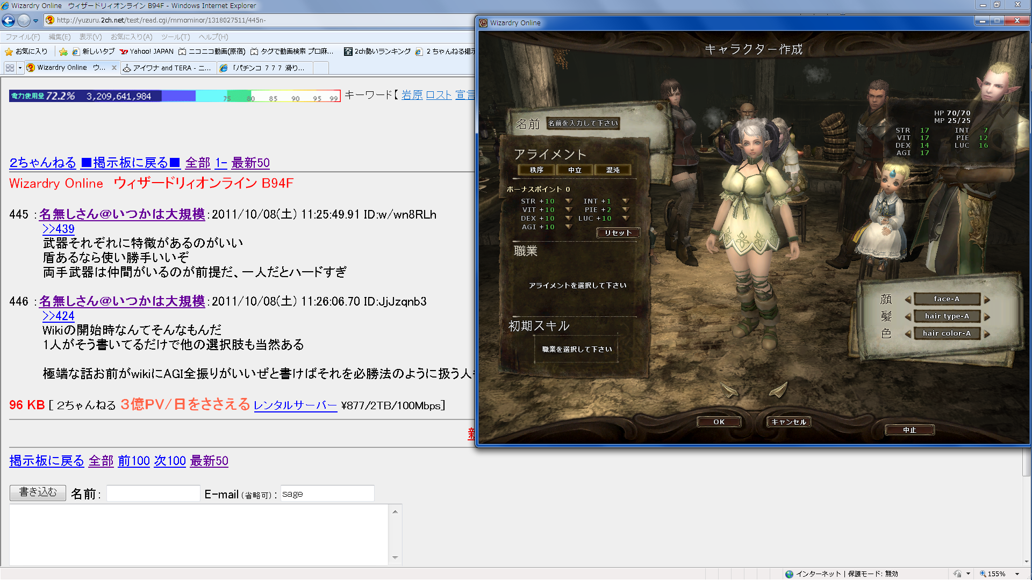The height and width of the screenshot is (580, 1032).
Task: Open the ファイル(F) menu
Action: pyautogui.click(x=23, y=37)
